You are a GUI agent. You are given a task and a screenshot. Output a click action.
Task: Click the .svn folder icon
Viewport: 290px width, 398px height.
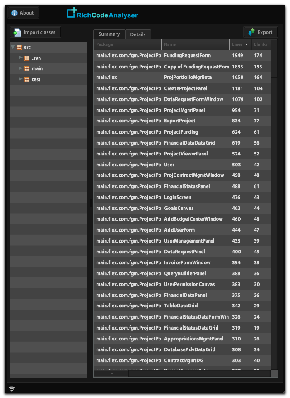click(27, 58)
